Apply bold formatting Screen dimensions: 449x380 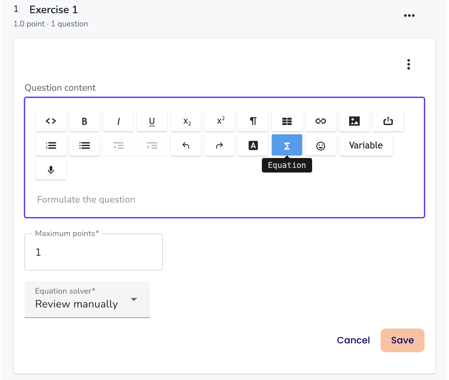click(85, 121)
